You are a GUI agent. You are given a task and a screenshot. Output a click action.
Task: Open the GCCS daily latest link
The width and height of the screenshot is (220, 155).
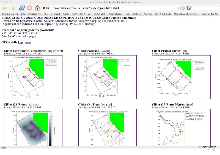pos(28,42)
